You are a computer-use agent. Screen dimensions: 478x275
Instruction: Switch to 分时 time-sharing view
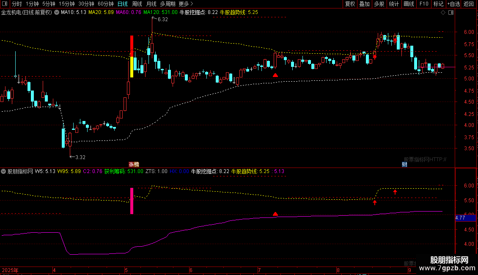[x=17, y=4]
